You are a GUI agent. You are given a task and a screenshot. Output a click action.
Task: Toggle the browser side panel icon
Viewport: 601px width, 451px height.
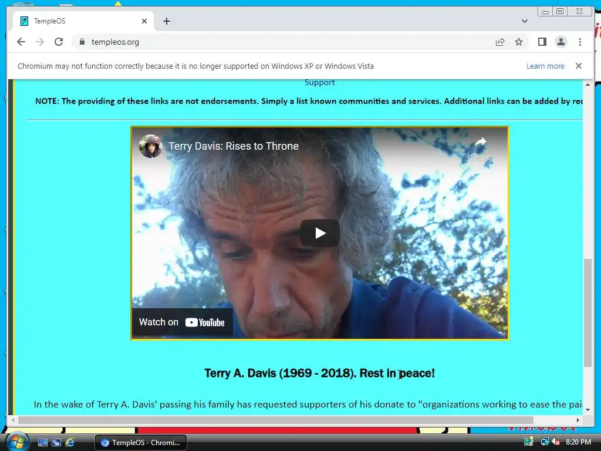point(542,42)
